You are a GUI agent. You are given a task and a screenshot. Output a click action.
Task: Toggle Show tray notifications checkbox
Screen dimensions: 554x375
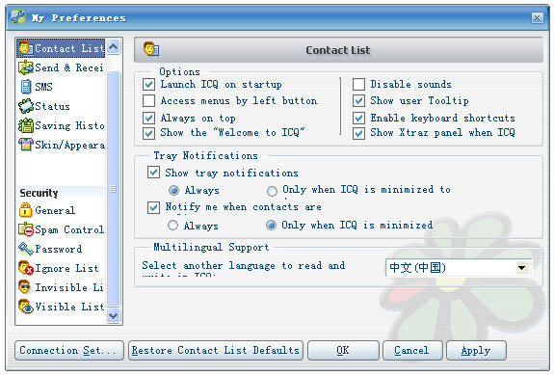(153, 173)
